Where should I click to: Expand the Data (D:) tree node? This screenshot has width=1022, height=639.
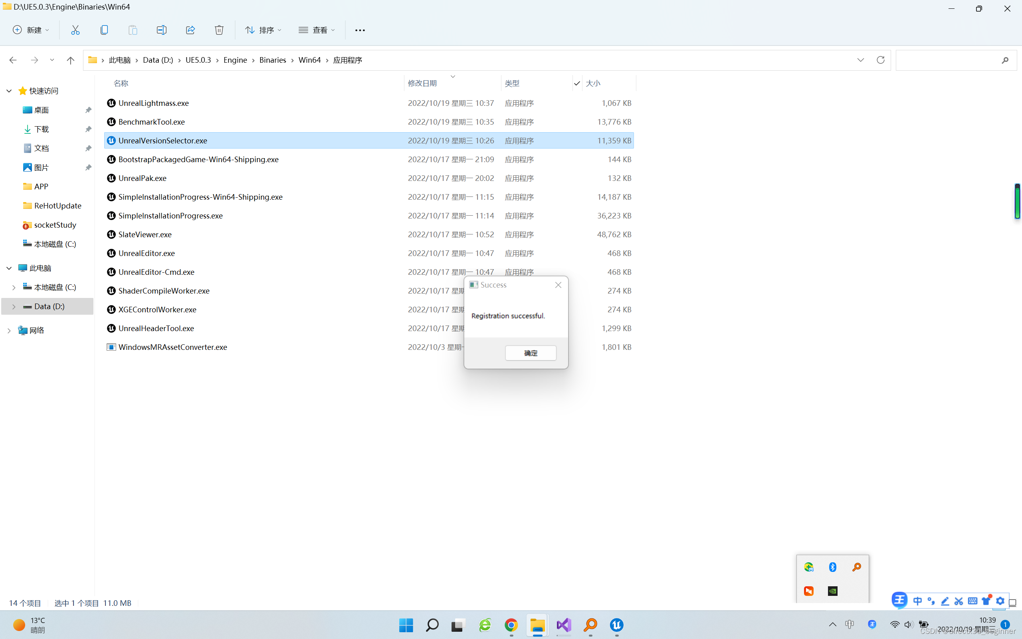click(14, 306)
